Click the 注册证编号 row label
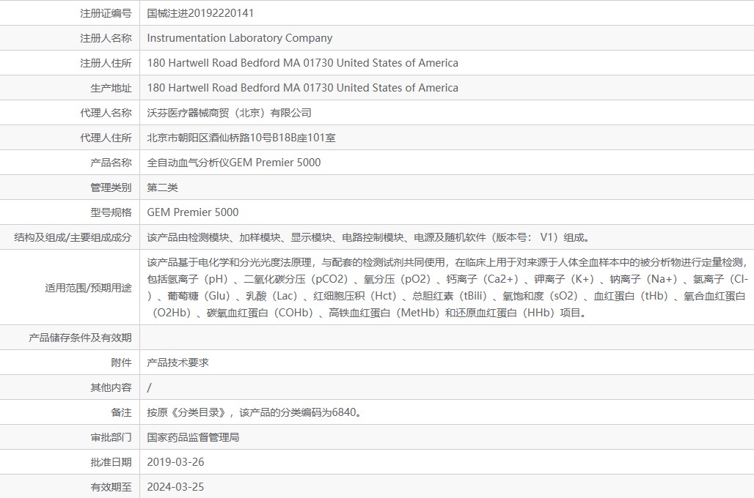This screenshot has height=498, width=754. tap(106, 13)
